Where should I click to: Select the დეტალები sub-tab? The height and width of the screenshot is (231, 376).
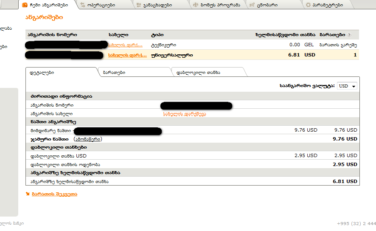(42, 73)
